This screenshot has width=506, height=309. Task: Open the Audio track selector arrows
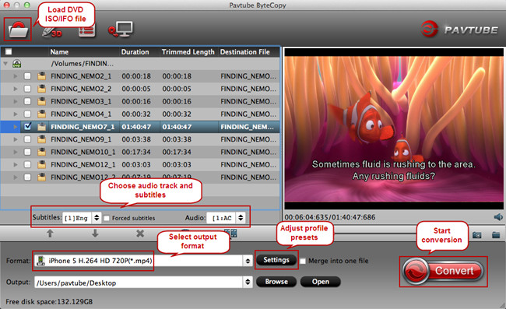click(241, 218)
